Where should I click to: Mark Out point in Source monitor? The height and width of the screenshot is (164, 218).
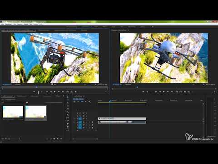[x=42, y=92]
